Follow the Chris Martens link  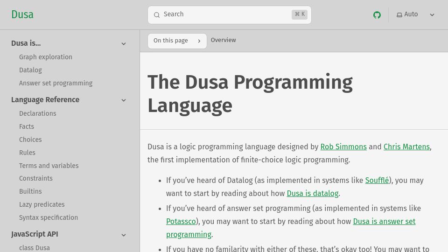(x=406, y=147)
